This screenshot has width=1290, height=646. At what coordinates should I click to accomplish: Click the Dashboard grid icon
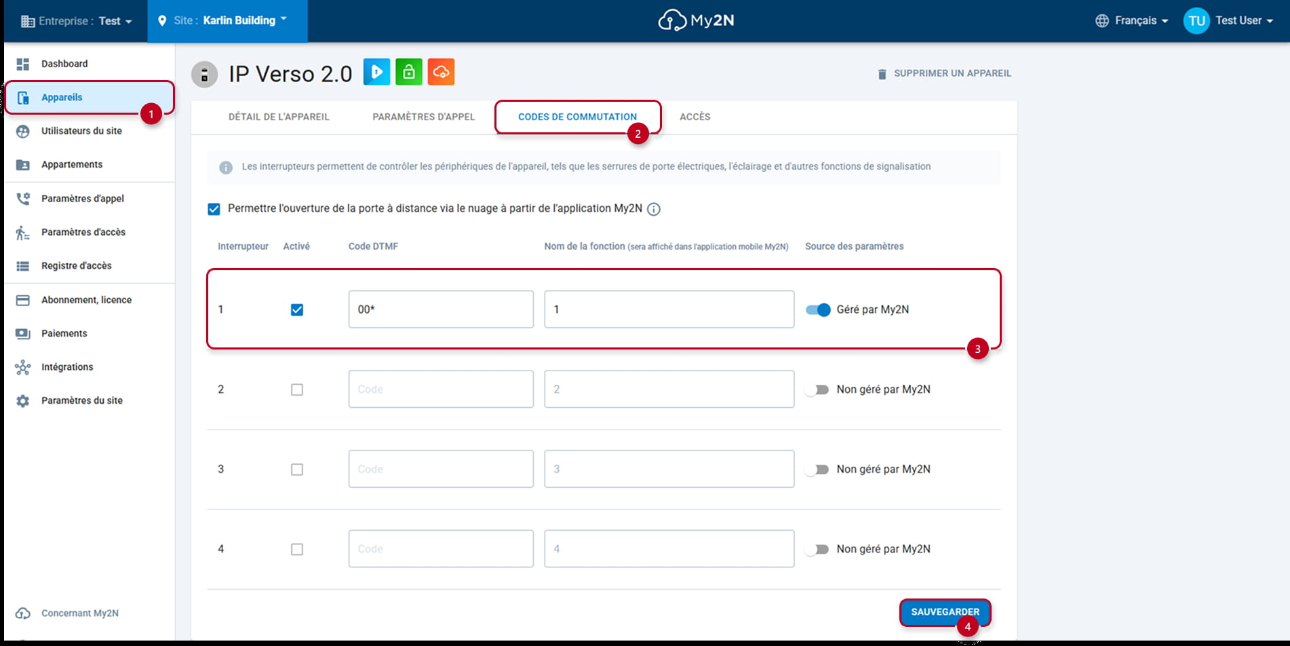tap(23, 64)
